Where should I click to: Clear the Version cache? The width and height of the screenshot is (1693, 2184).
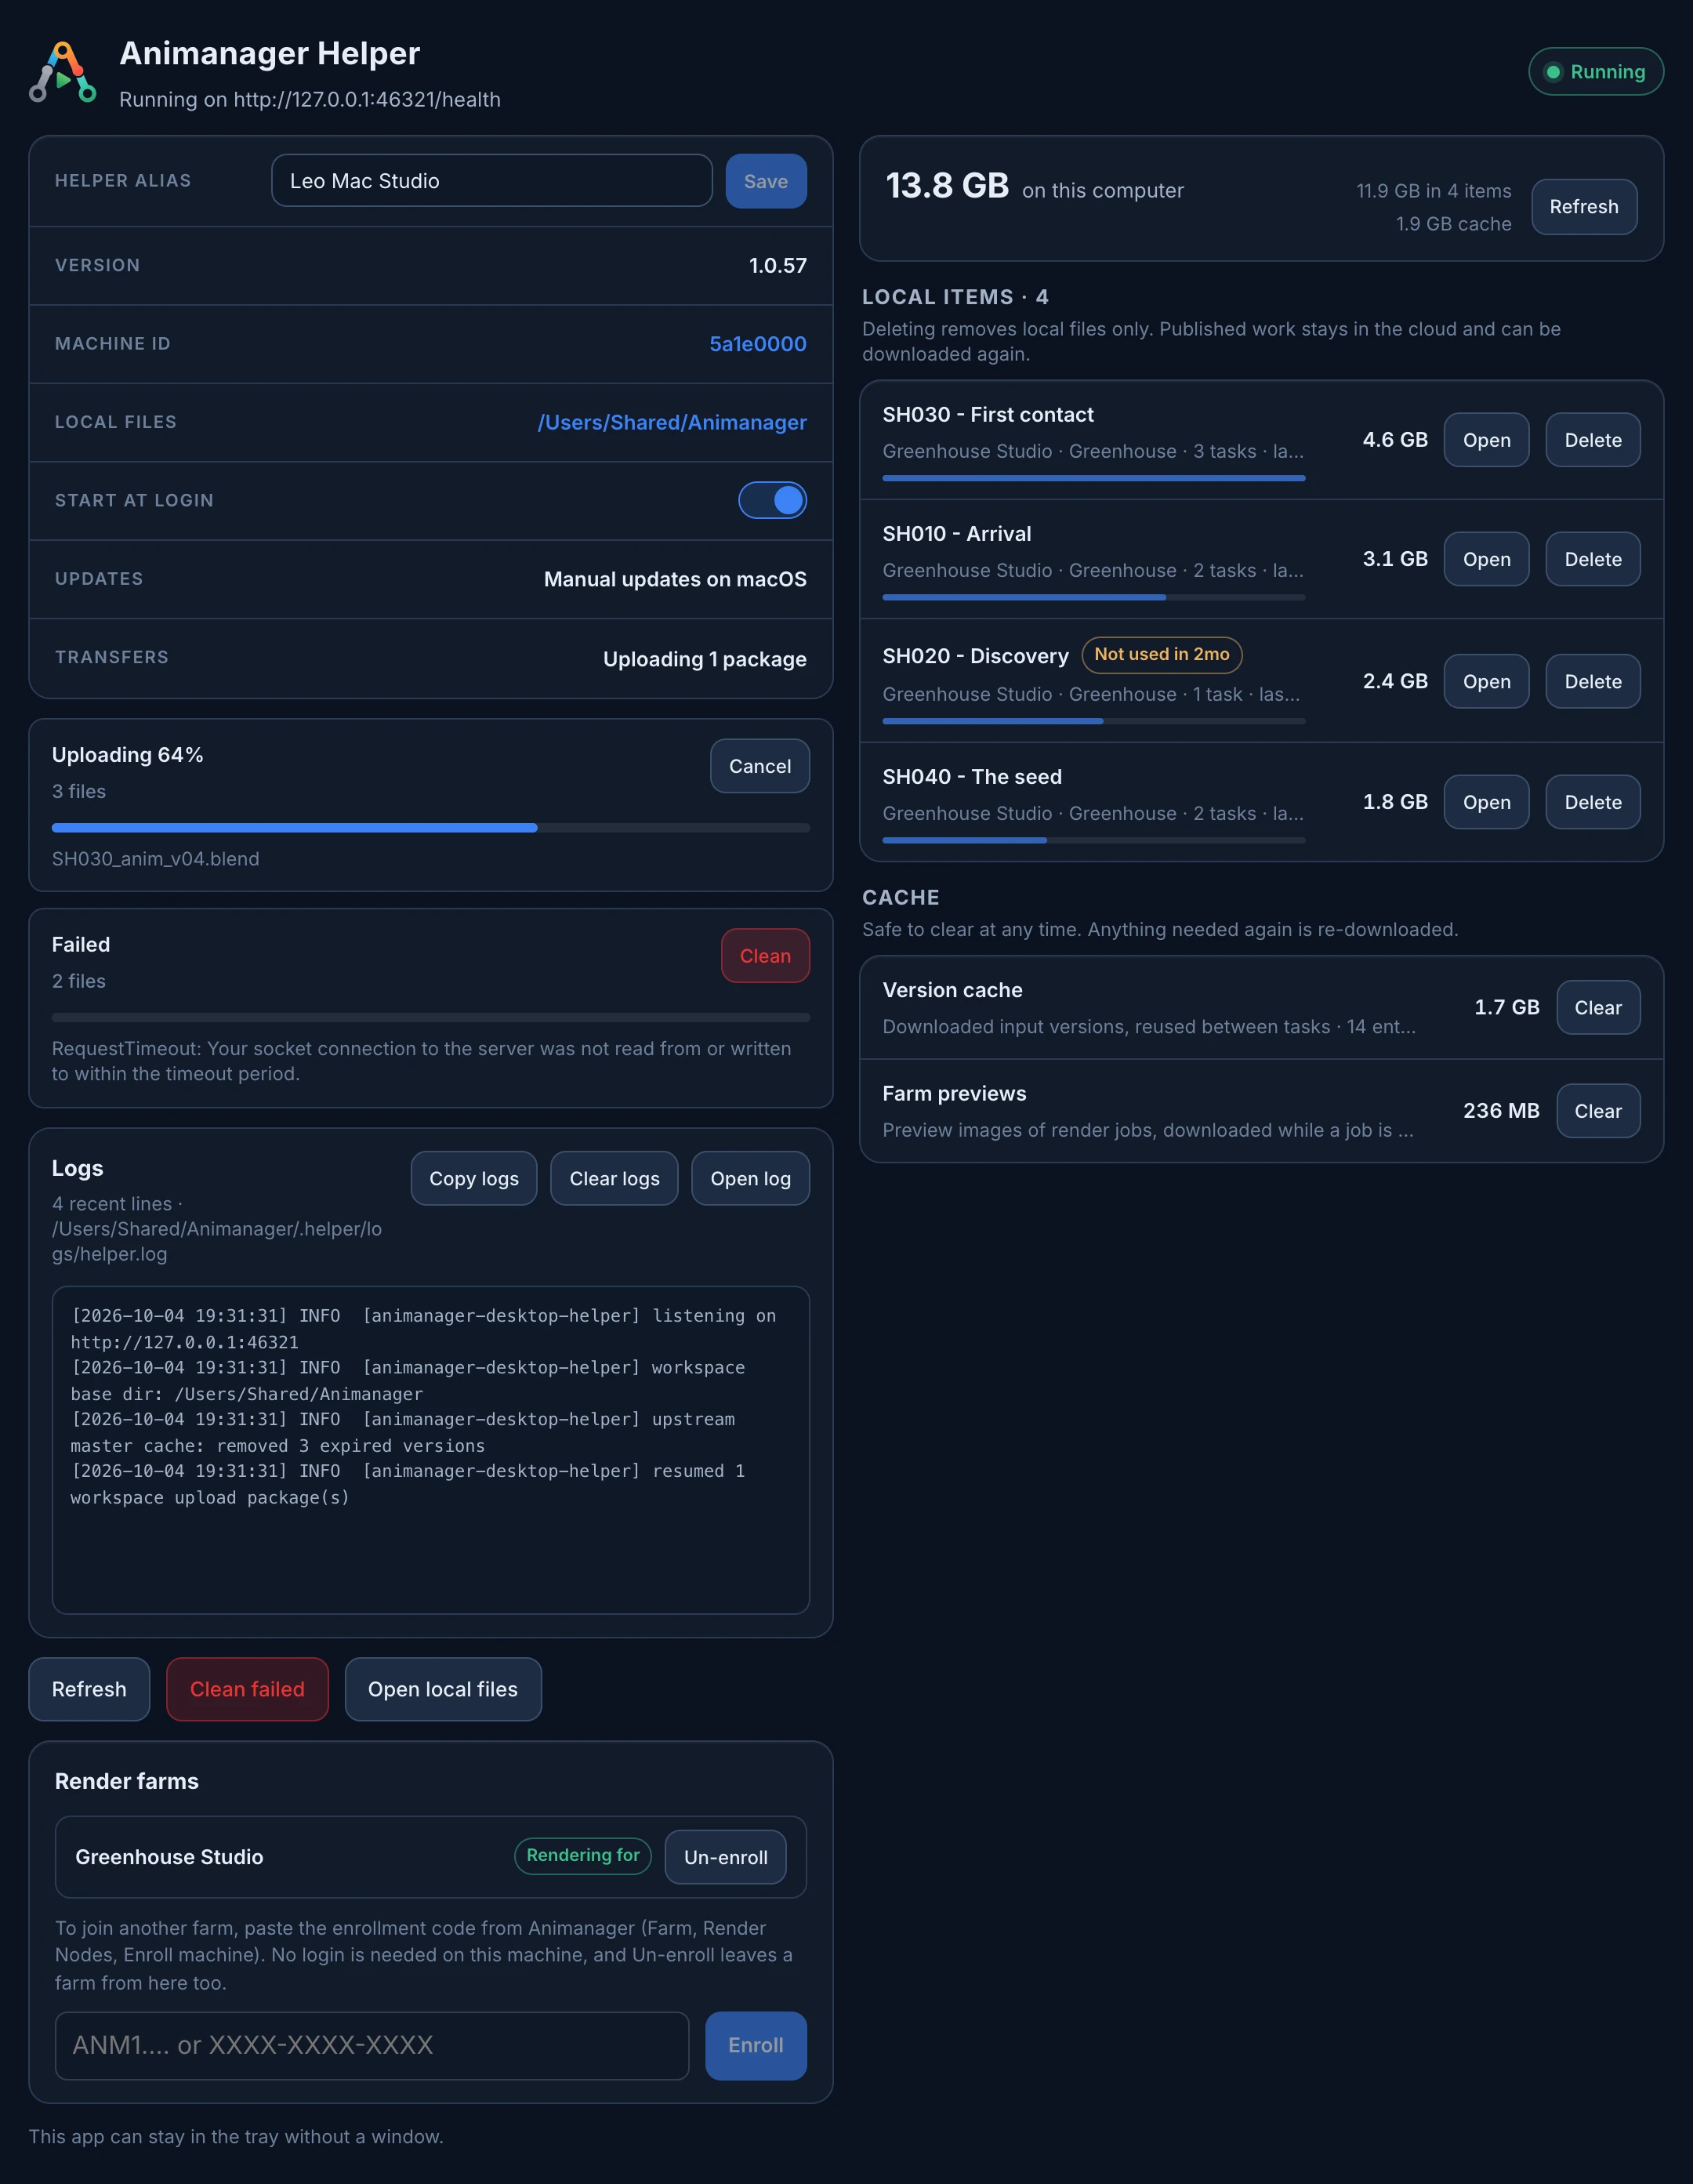[1598, 1008]
